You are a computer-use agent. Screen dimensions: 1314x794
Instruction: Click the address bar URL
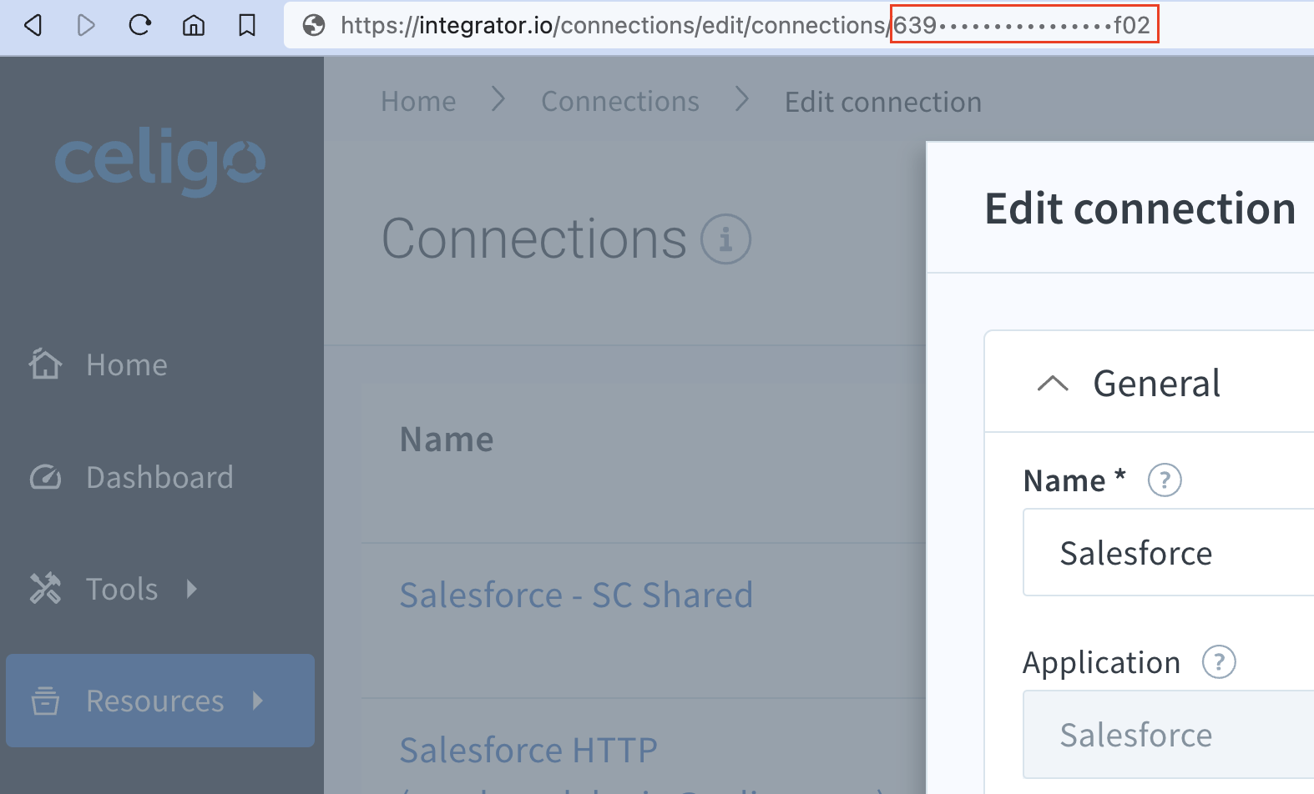pos(745,26)
